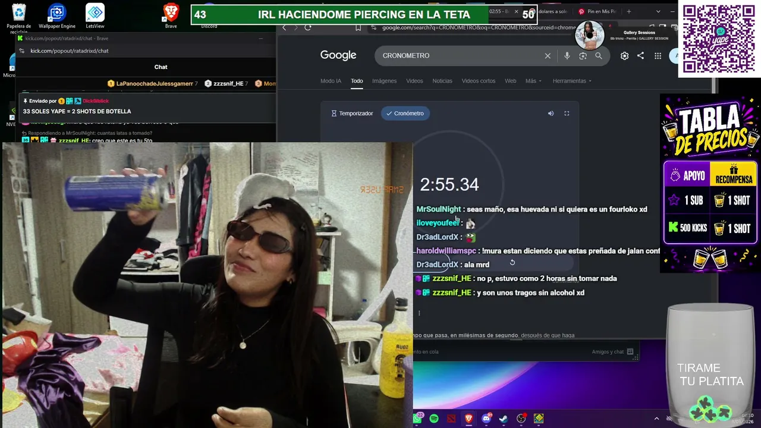Image resolution: width=761 pixels, height=428 pixels.
Task: Switch to the Temporizador tab
Action: coord(352,114)
